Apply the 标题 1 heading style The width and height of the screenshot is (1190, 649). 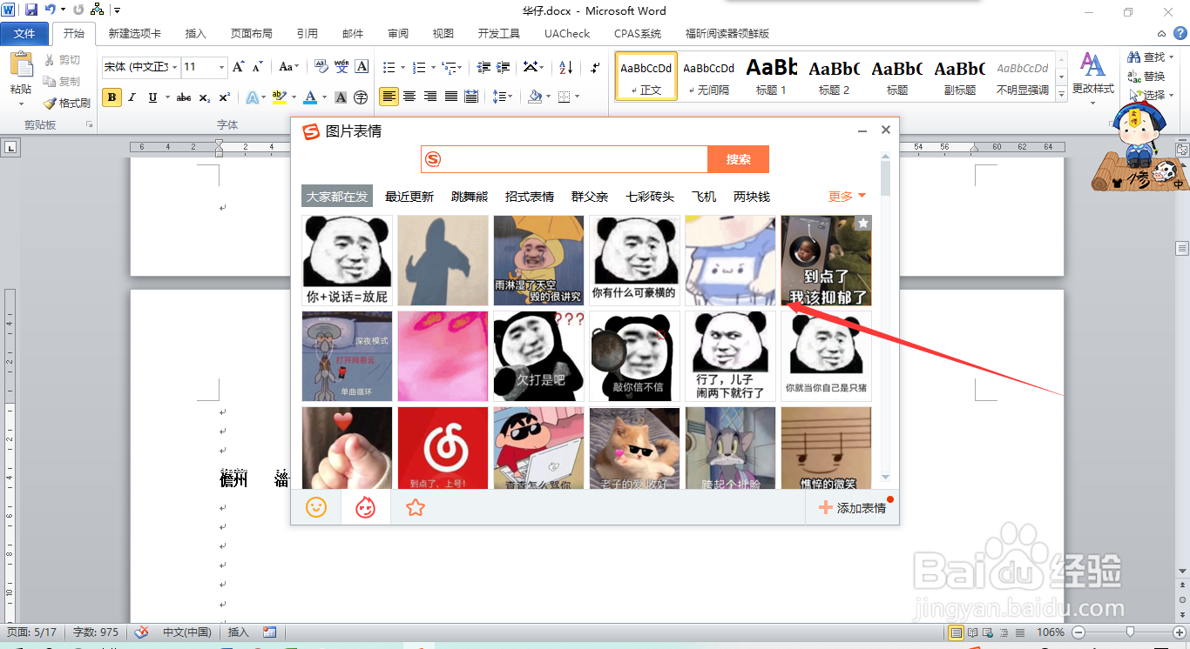point(772,76)
